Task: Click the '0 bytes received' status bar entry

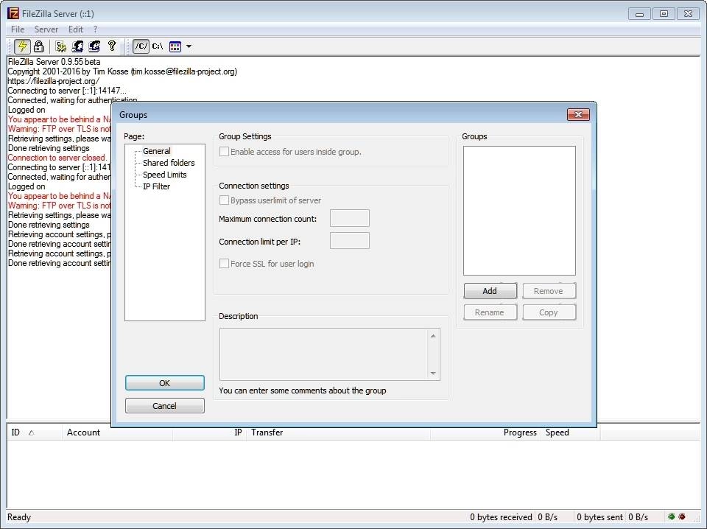Action: 501,516
